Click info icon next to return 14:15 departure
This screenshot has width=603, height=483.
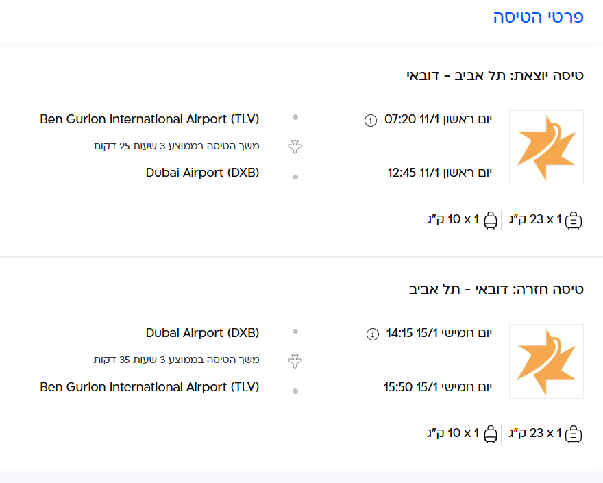[x=373, y=334]
